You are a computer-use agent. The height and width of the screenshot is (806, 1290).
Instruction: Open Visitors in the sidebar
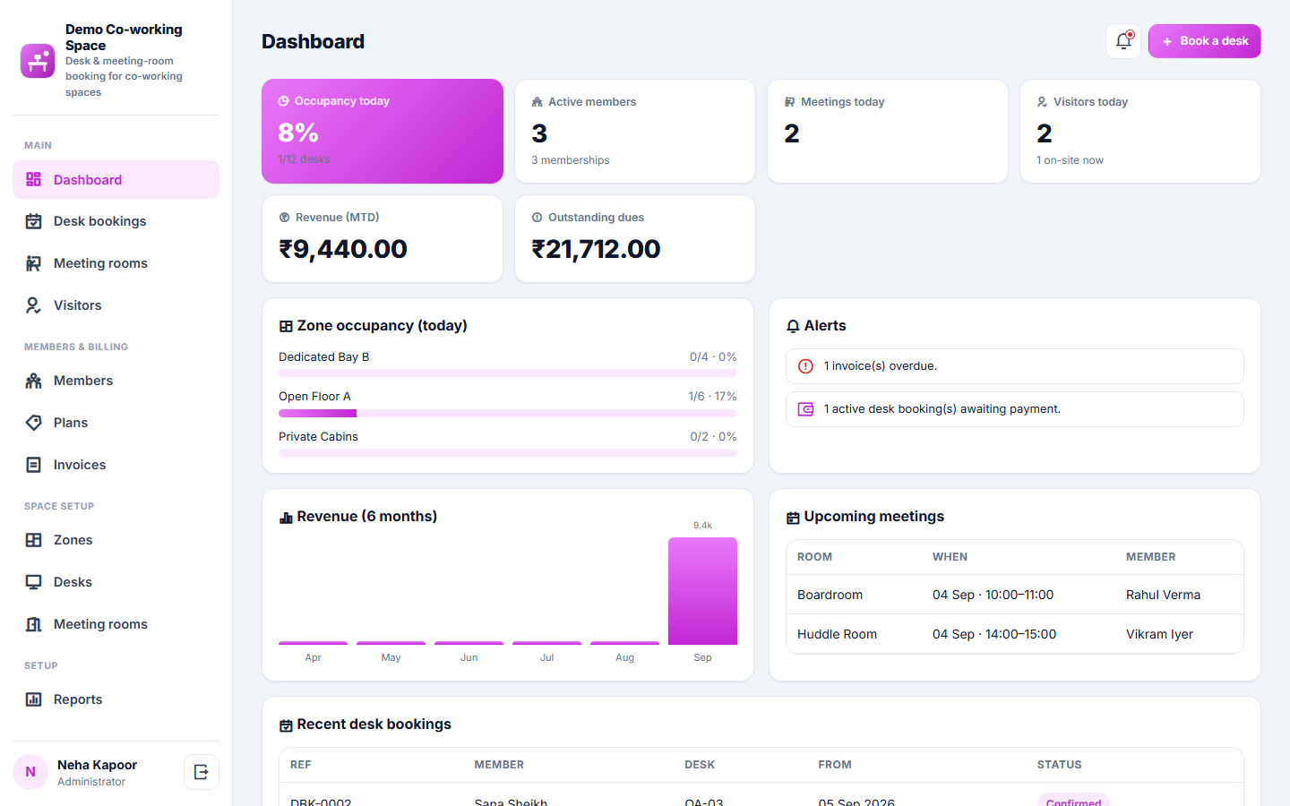pos(116,305)
